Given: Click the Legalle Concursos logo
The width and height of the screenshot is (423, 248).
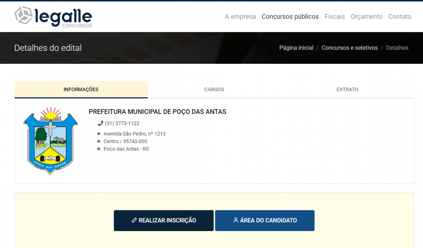Looking at the screenshot, I should click(x=53, y=17).
